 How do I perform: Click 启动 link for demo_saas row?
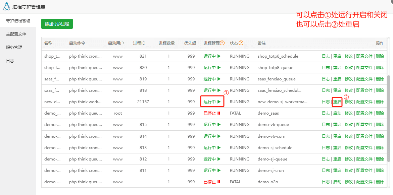(337, 113)
